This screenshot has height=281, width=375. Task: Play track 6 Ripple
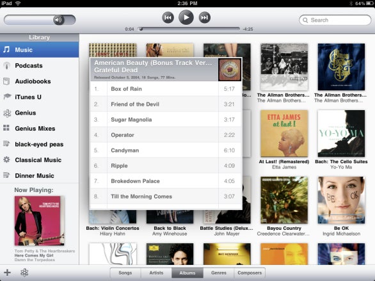tap(166, 166)
